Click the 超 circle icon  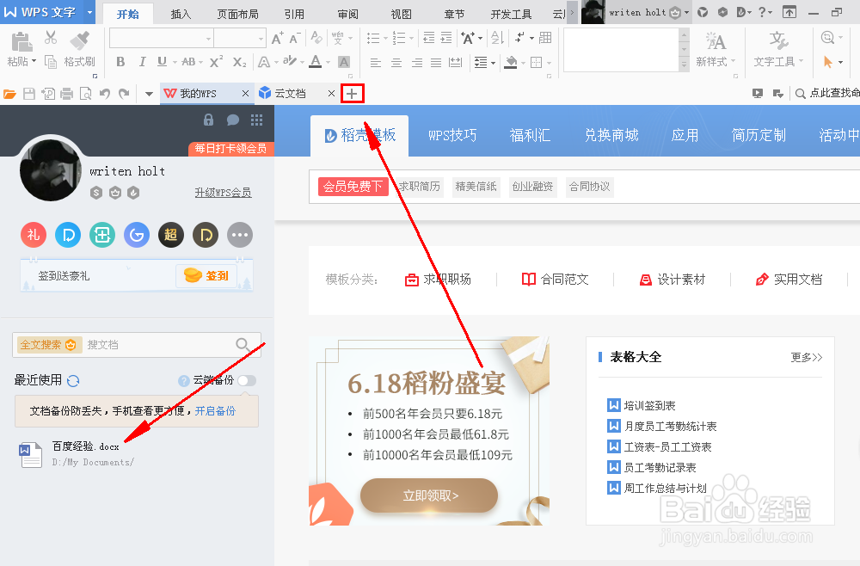(x=171, y=236)
